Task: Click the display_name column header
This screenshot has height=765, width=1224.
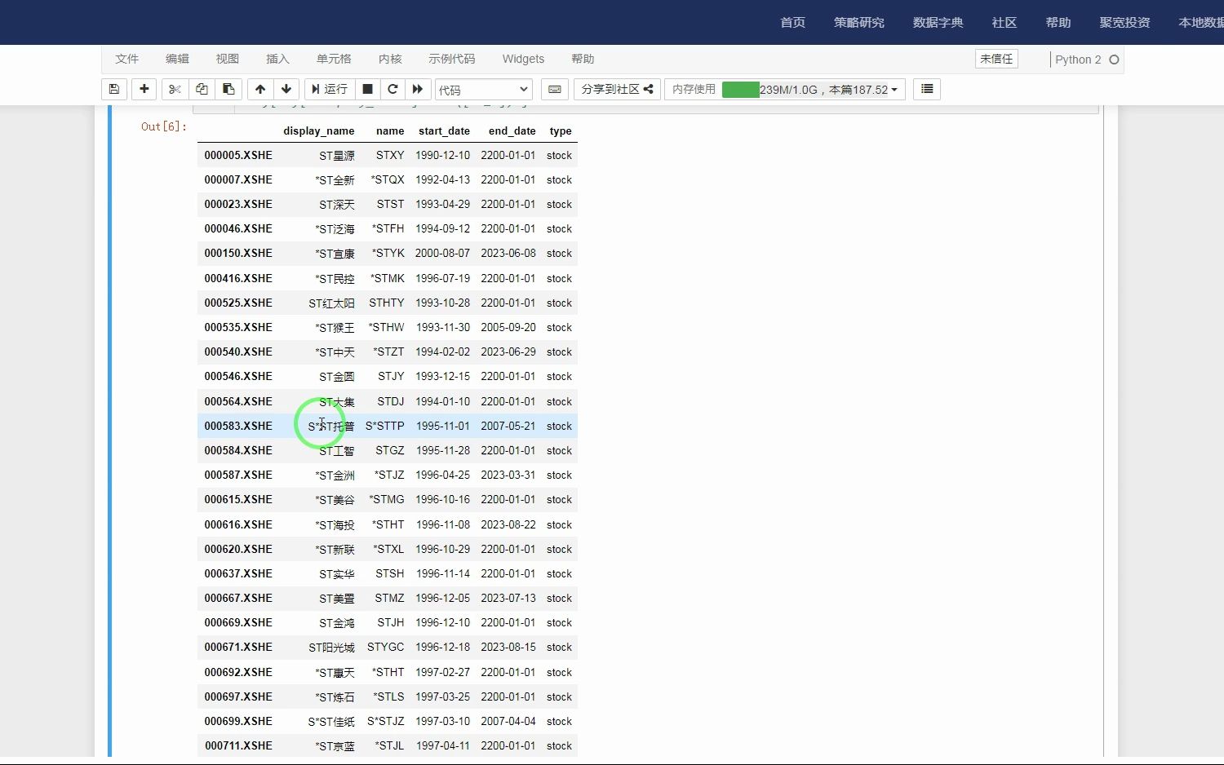Action: [x=318, y=130]
